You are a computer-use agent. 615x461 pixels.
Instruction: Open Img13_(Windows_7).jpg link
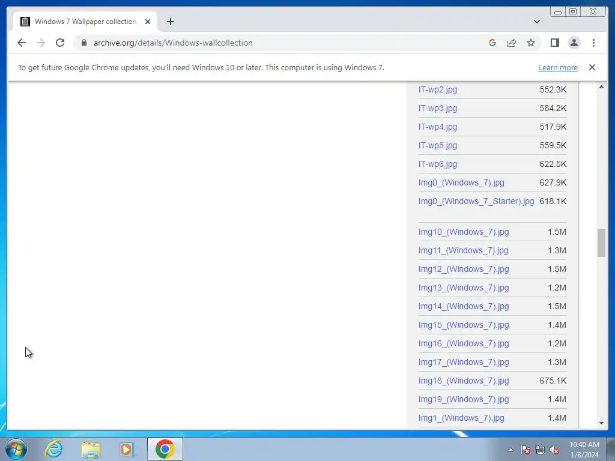click(x=464, y=288)
